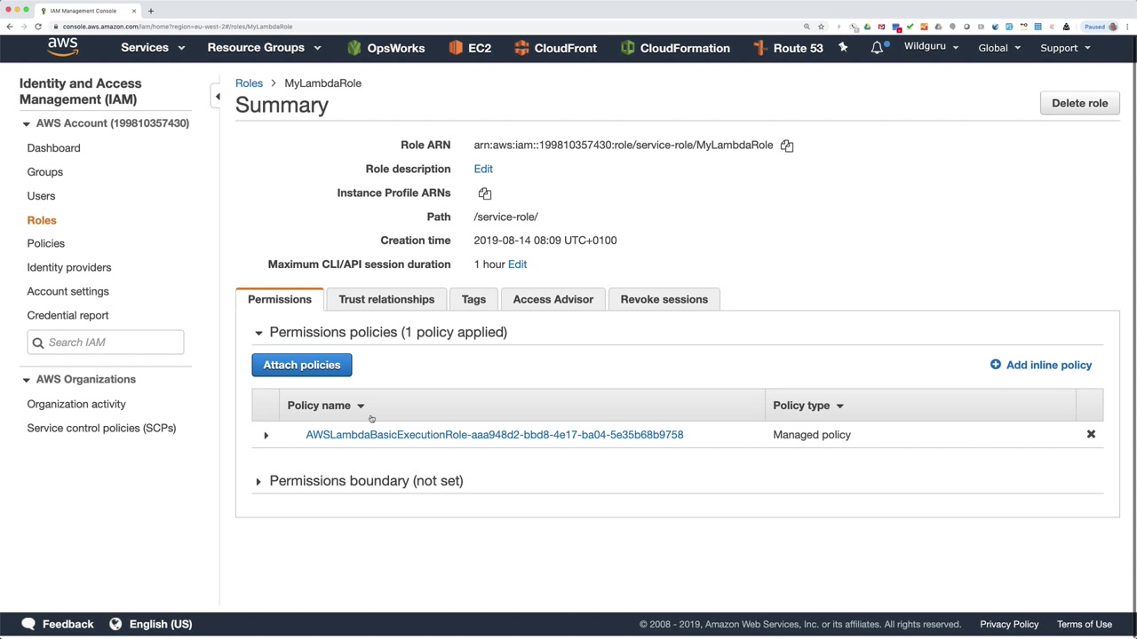Open the Users page in sidebar

[41, 196]
